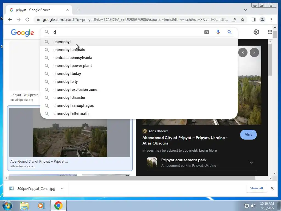Viewport: 281px width, 211px height.
Task: Click the large preview image of Pripyat
Action: (x=202, y=85)
